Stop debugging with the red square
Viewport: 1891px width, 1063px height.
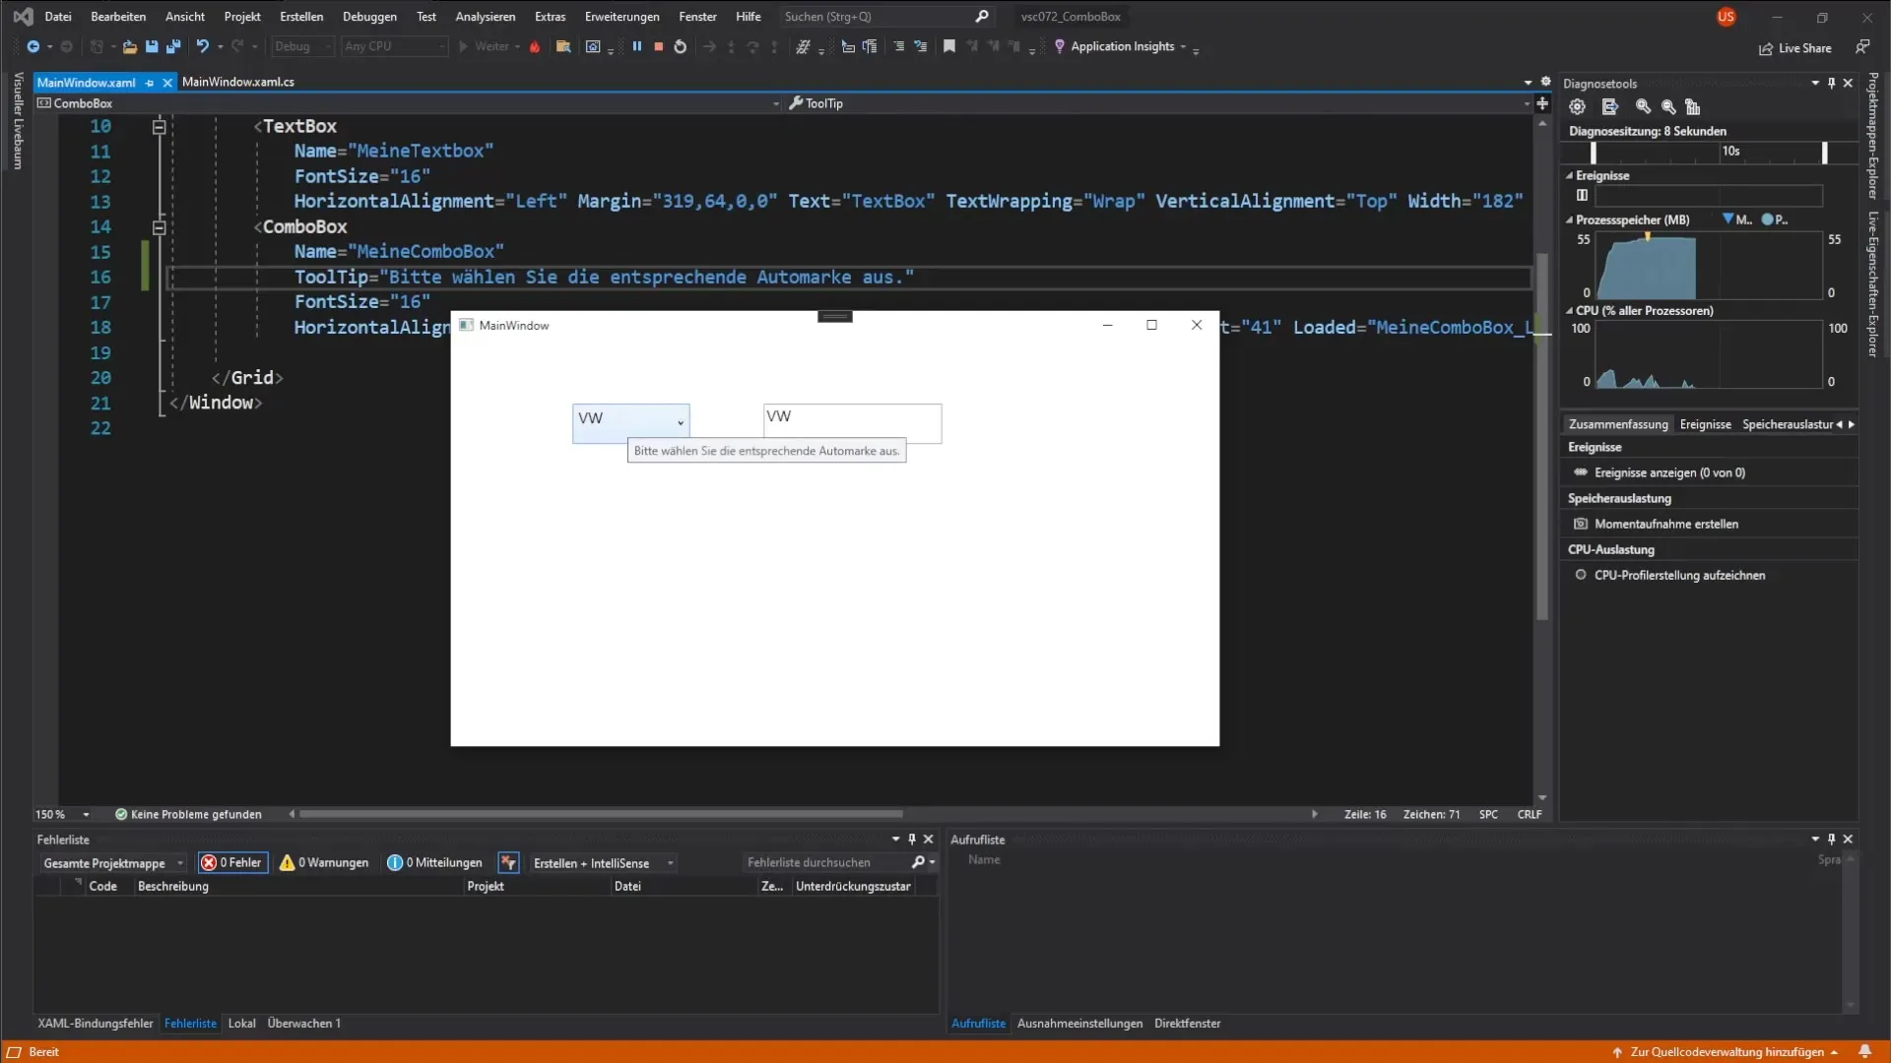(x=659, y=46)
